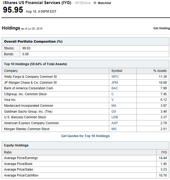Open Goldman Sachs GS symbol link
170x180 pixels.
pyautogui.click(x=114, y=112)
